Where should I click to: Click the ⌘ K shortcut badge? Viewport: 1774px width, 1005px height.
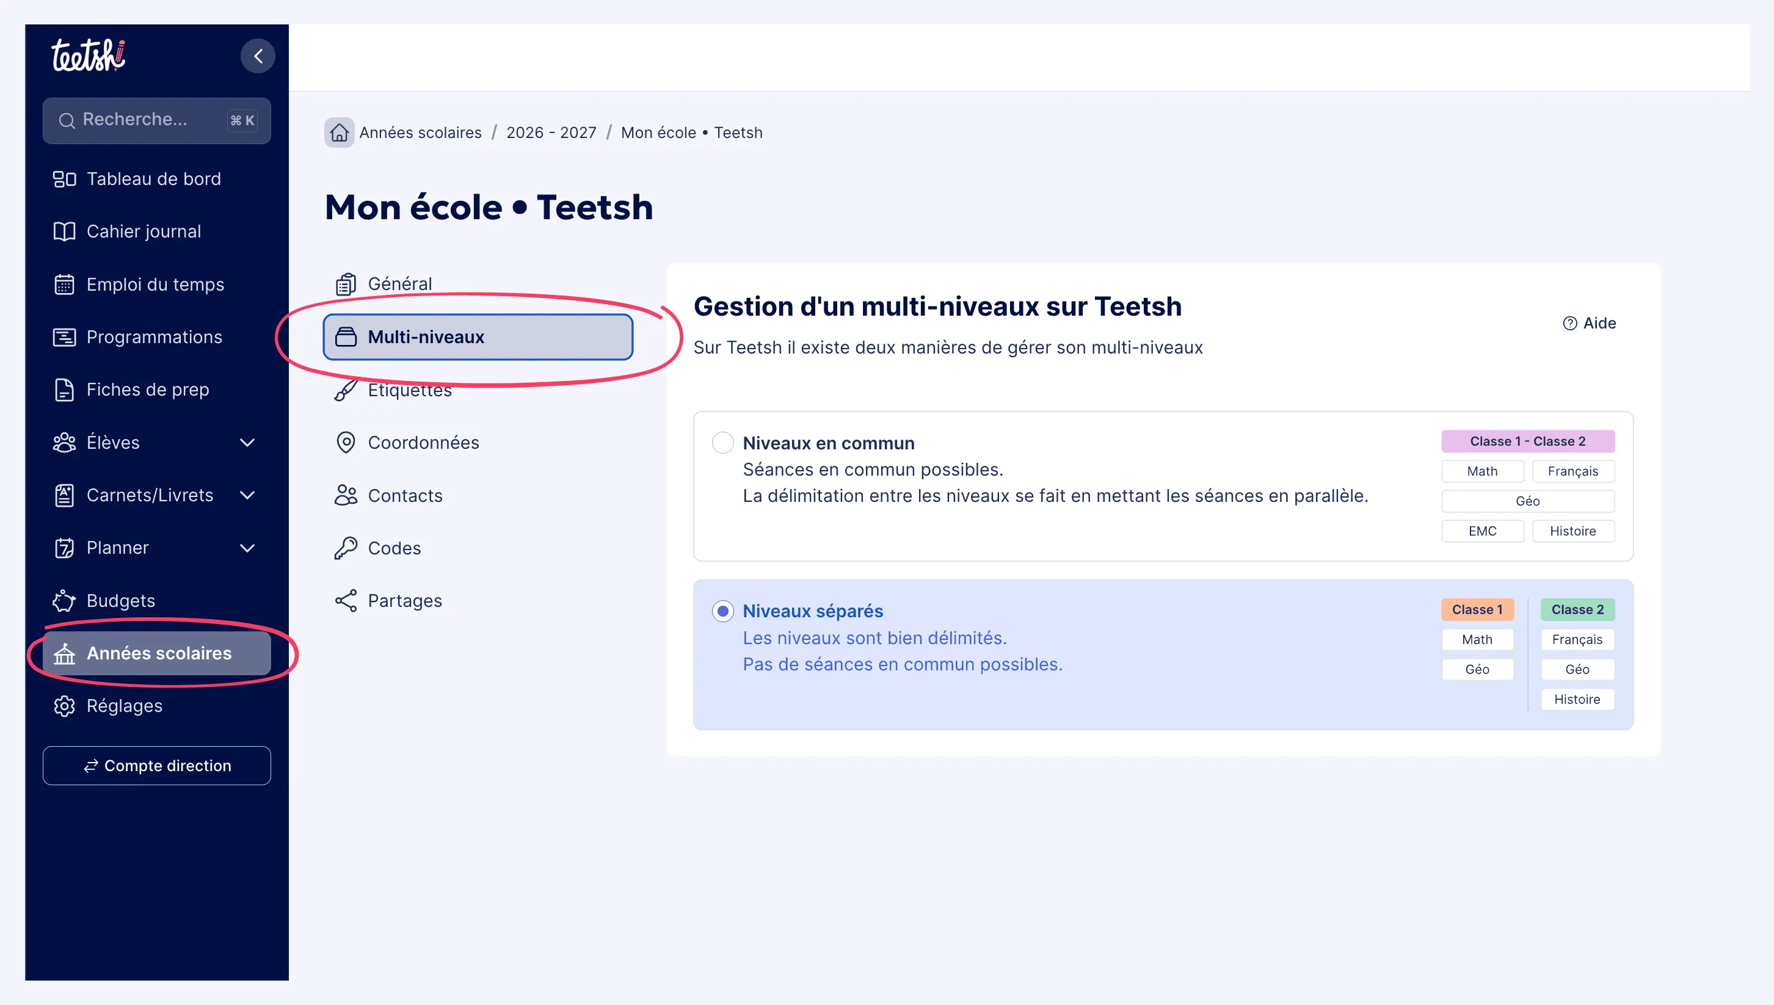[242, 120]
